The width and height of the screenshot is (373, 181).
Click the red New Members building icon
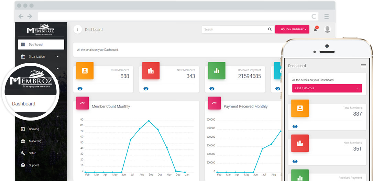click(x=151, y=70)
